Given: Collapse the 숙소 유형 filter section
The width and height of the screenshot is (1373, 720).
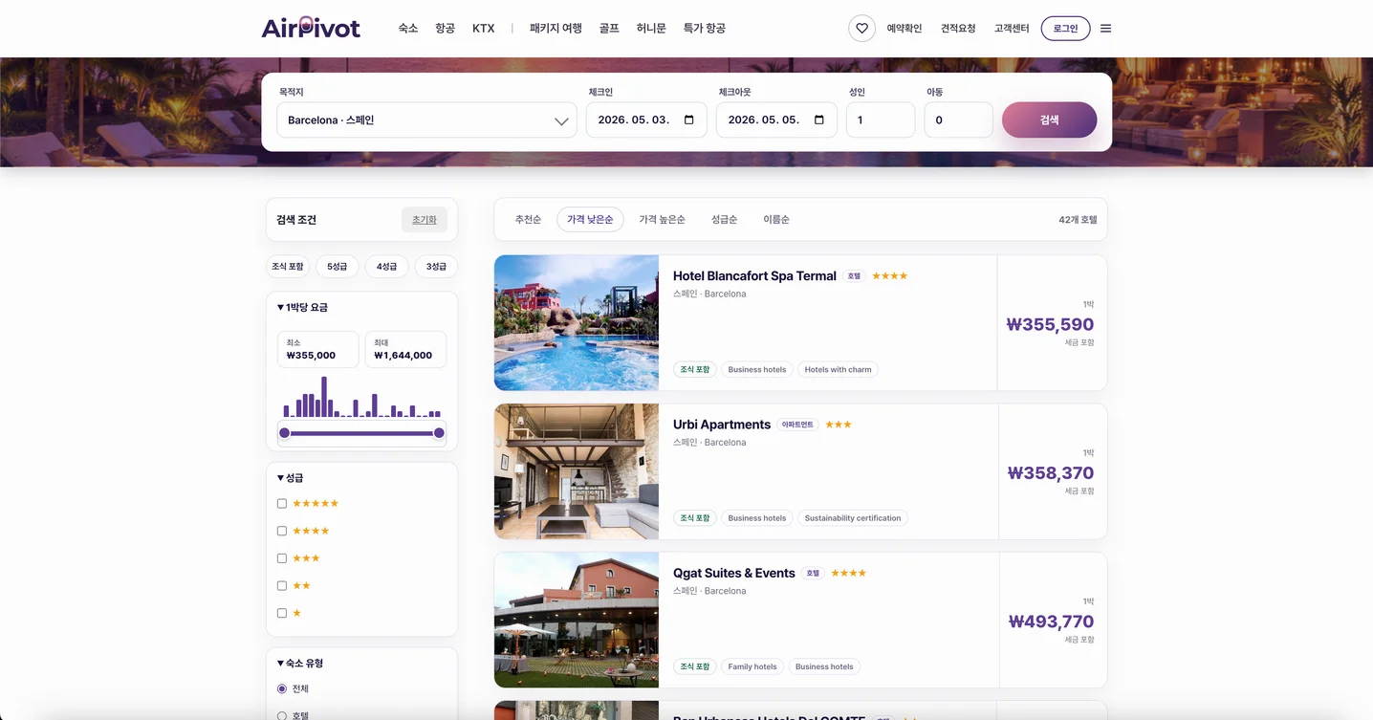Looking at the screenshot, I should (299, 664).
